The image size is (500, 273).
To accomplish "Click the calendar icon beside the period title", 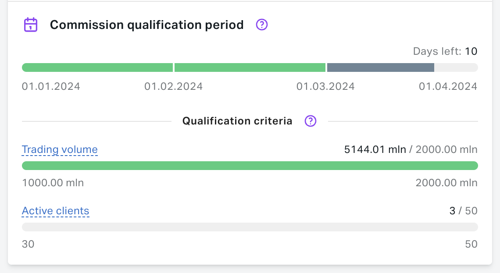I will point(30,25).
